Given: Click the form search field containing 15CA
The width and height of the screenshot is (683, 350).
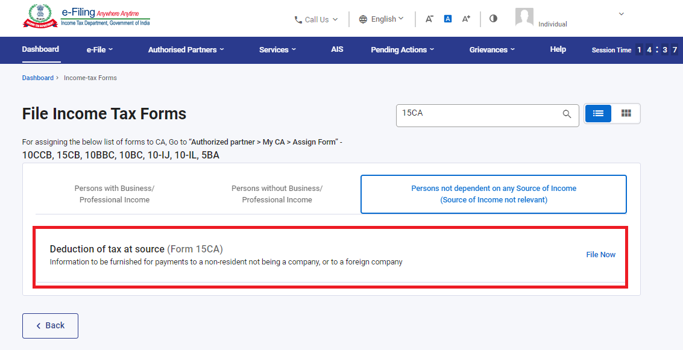Looking at the screenshot, I should [x=476, y=114].
